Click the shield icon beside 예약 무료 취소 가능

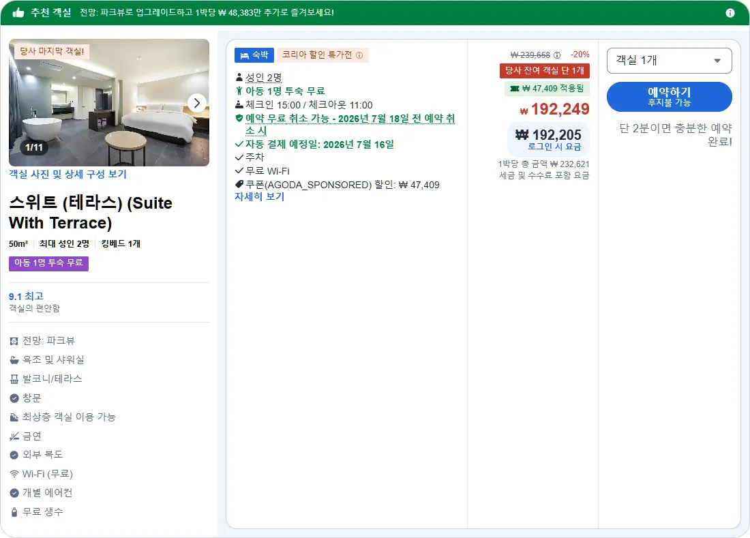pos(239,118)
